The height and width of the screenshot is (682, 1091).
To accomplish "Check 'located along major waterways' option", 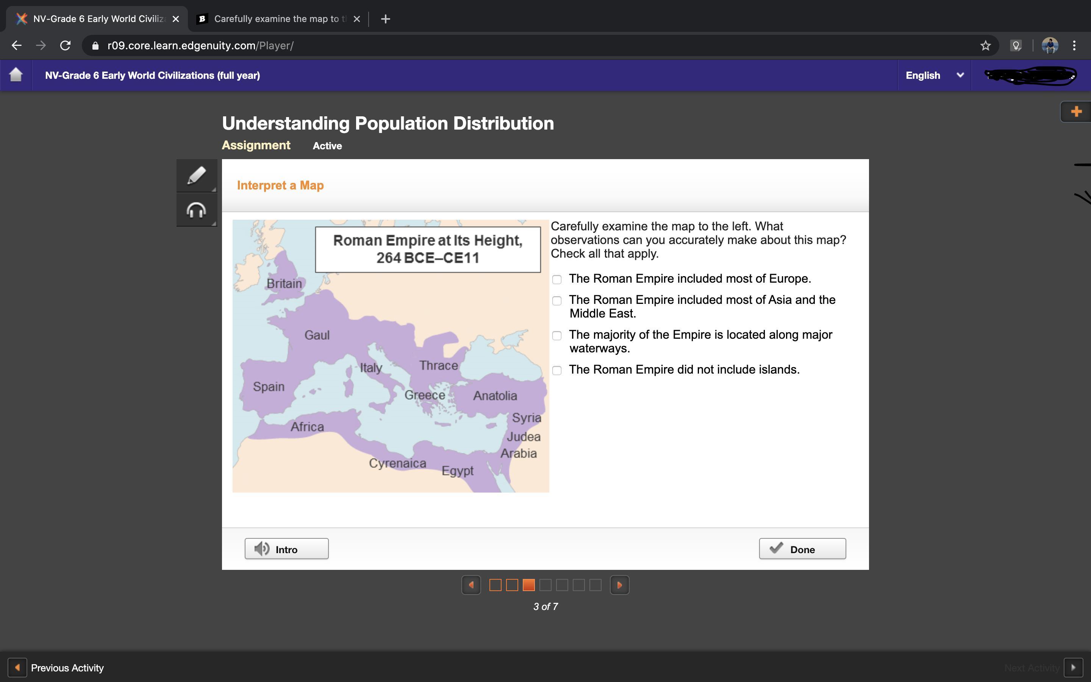I will coord(557,336).
